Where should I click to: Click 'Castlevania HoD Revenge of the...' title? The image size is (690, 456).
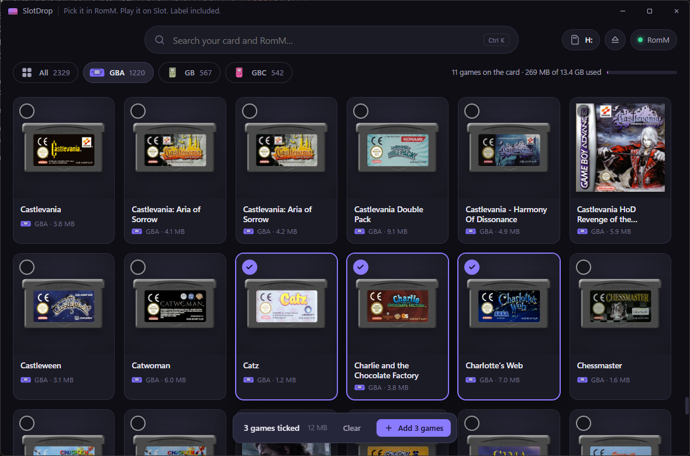pos(608,215)
